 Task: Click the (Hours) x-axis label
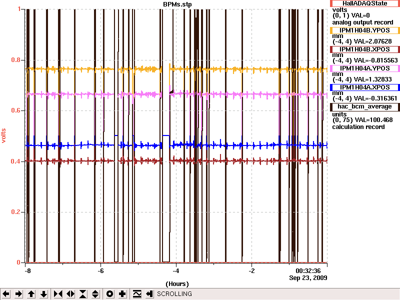[x=177, y=284]
